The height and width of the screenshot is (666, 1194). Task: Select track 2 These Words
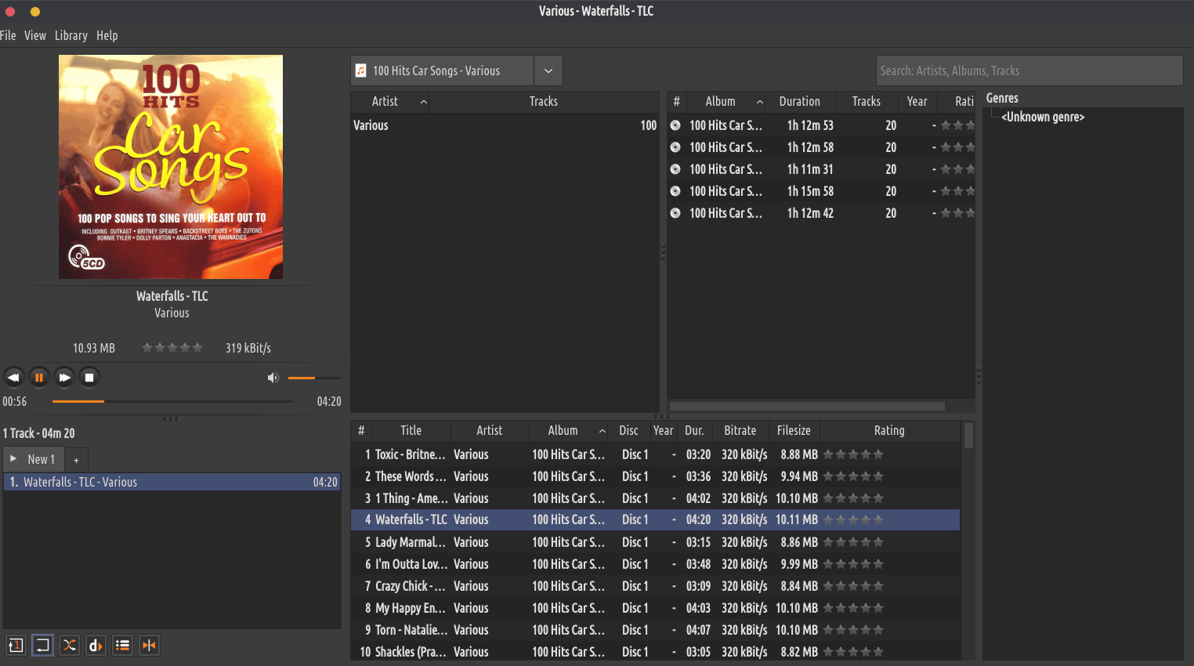[x=655, y=476]
